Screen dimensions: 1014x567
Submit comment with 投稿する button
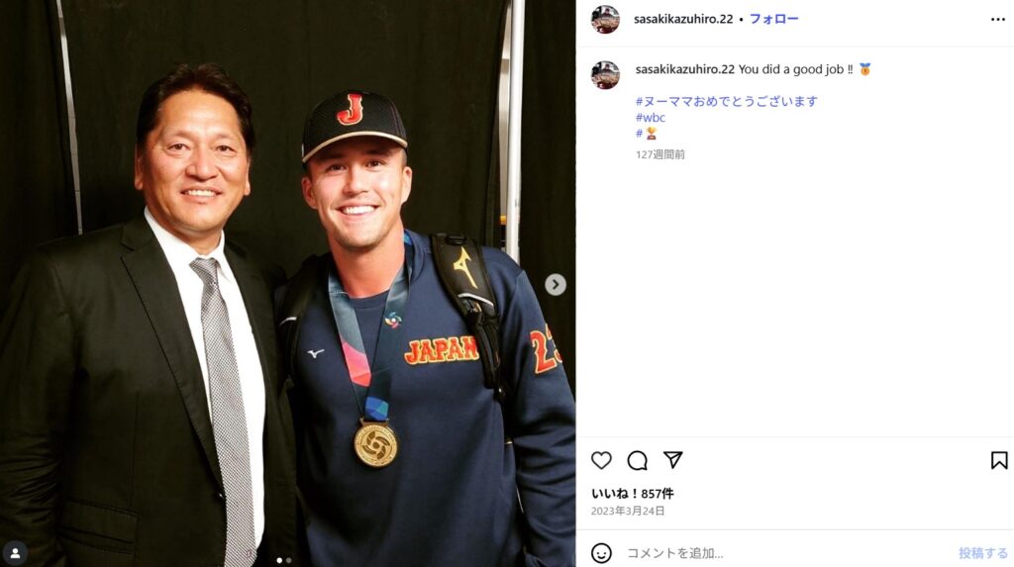983,553
